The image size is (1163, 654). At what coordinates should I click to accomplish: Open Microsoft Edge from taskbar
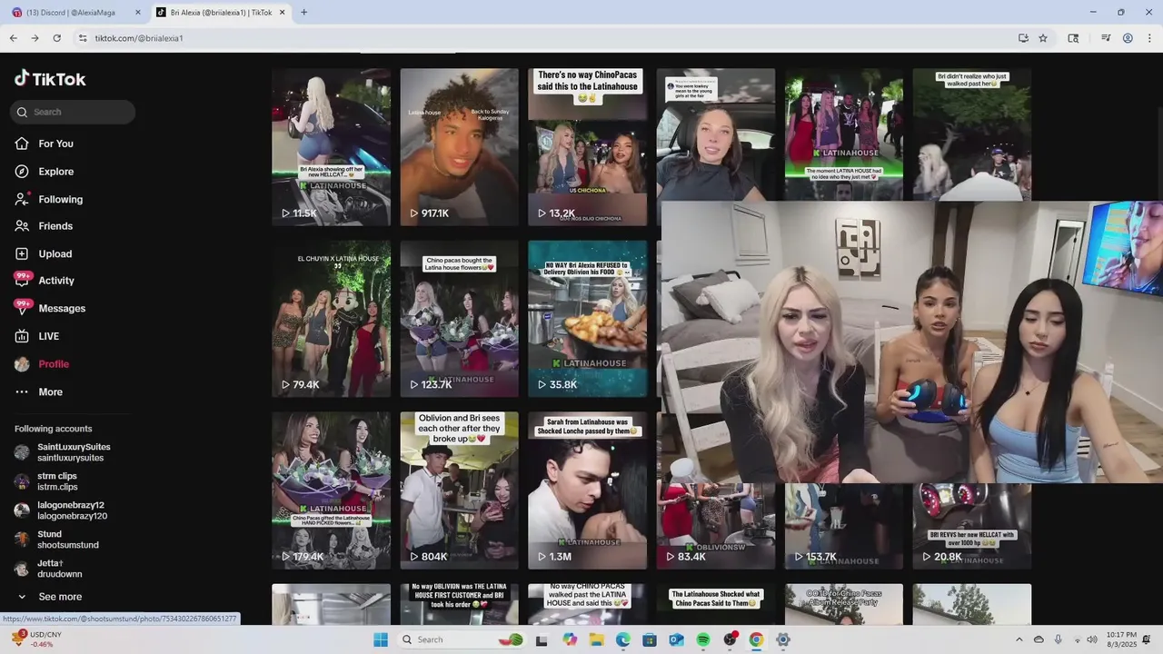point(623,639)
